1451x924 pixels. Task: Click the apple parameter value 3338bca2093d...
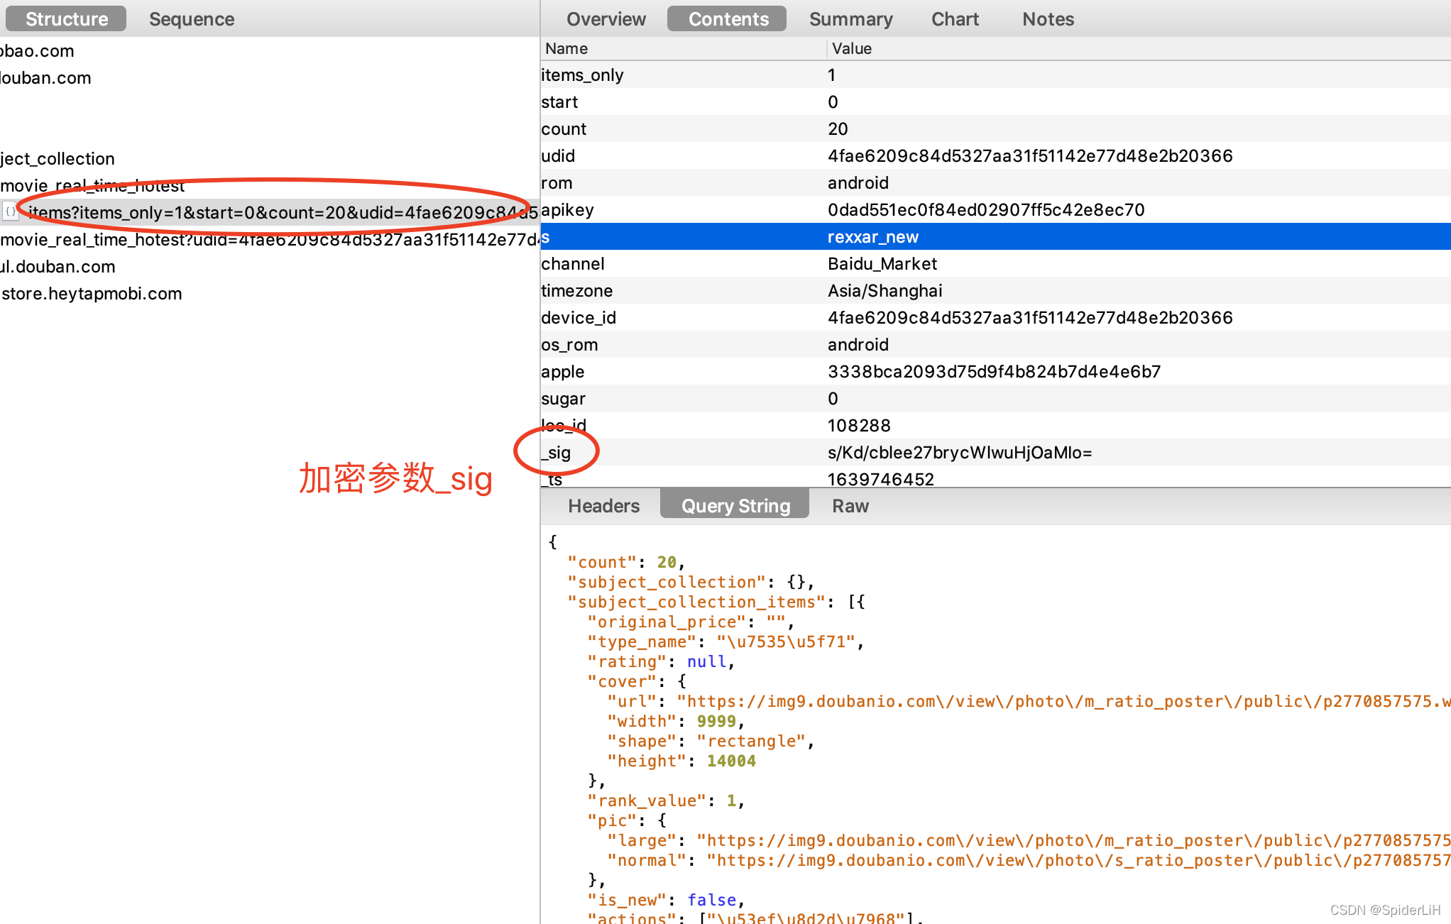point(994,371)
